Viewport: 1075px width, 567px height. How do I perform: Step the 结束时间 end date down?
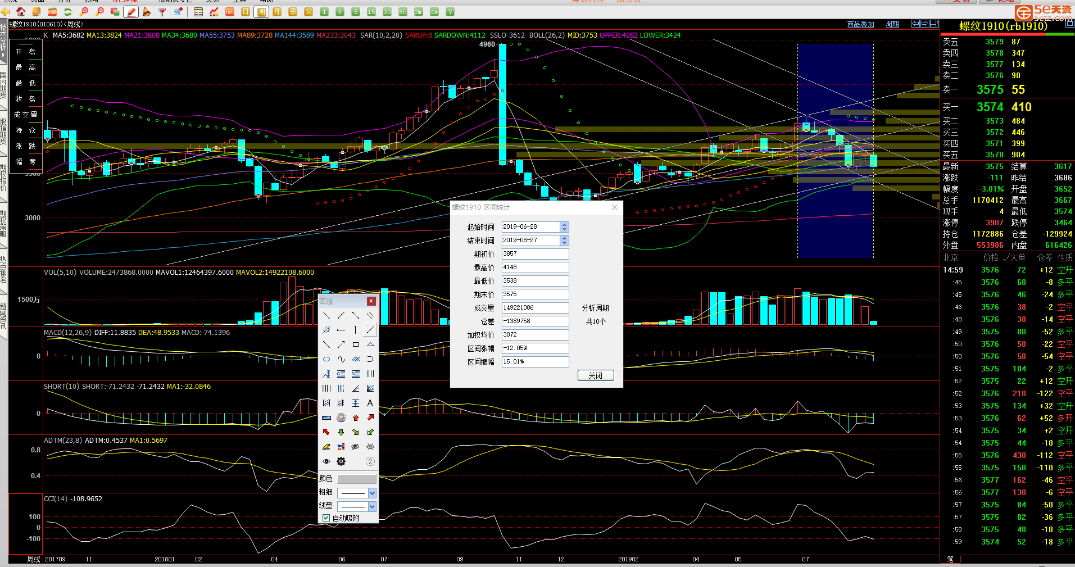pos(565,243)
